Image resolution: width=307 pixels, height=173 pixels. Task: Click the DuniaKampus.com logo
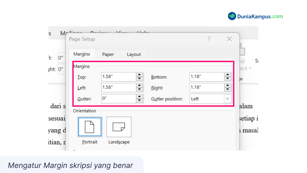pyautogui.click(x=255, y=16)
